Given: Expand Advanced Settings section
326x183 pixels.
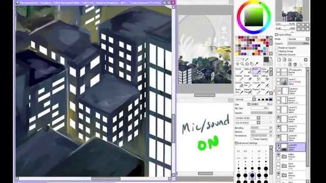Looking at the screenshot, I should tap(236, 143).
